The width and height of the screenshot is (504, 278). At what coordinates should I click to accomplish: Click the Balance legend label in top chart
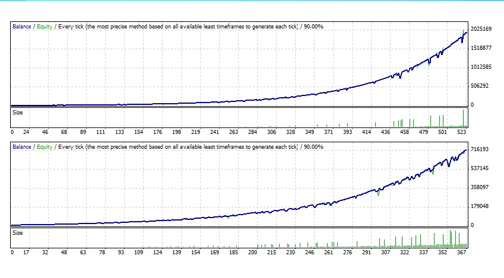click(x=23, y=27)
